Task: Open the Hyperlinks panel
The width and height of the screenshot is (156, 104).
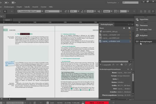Action: pos(144,19)
